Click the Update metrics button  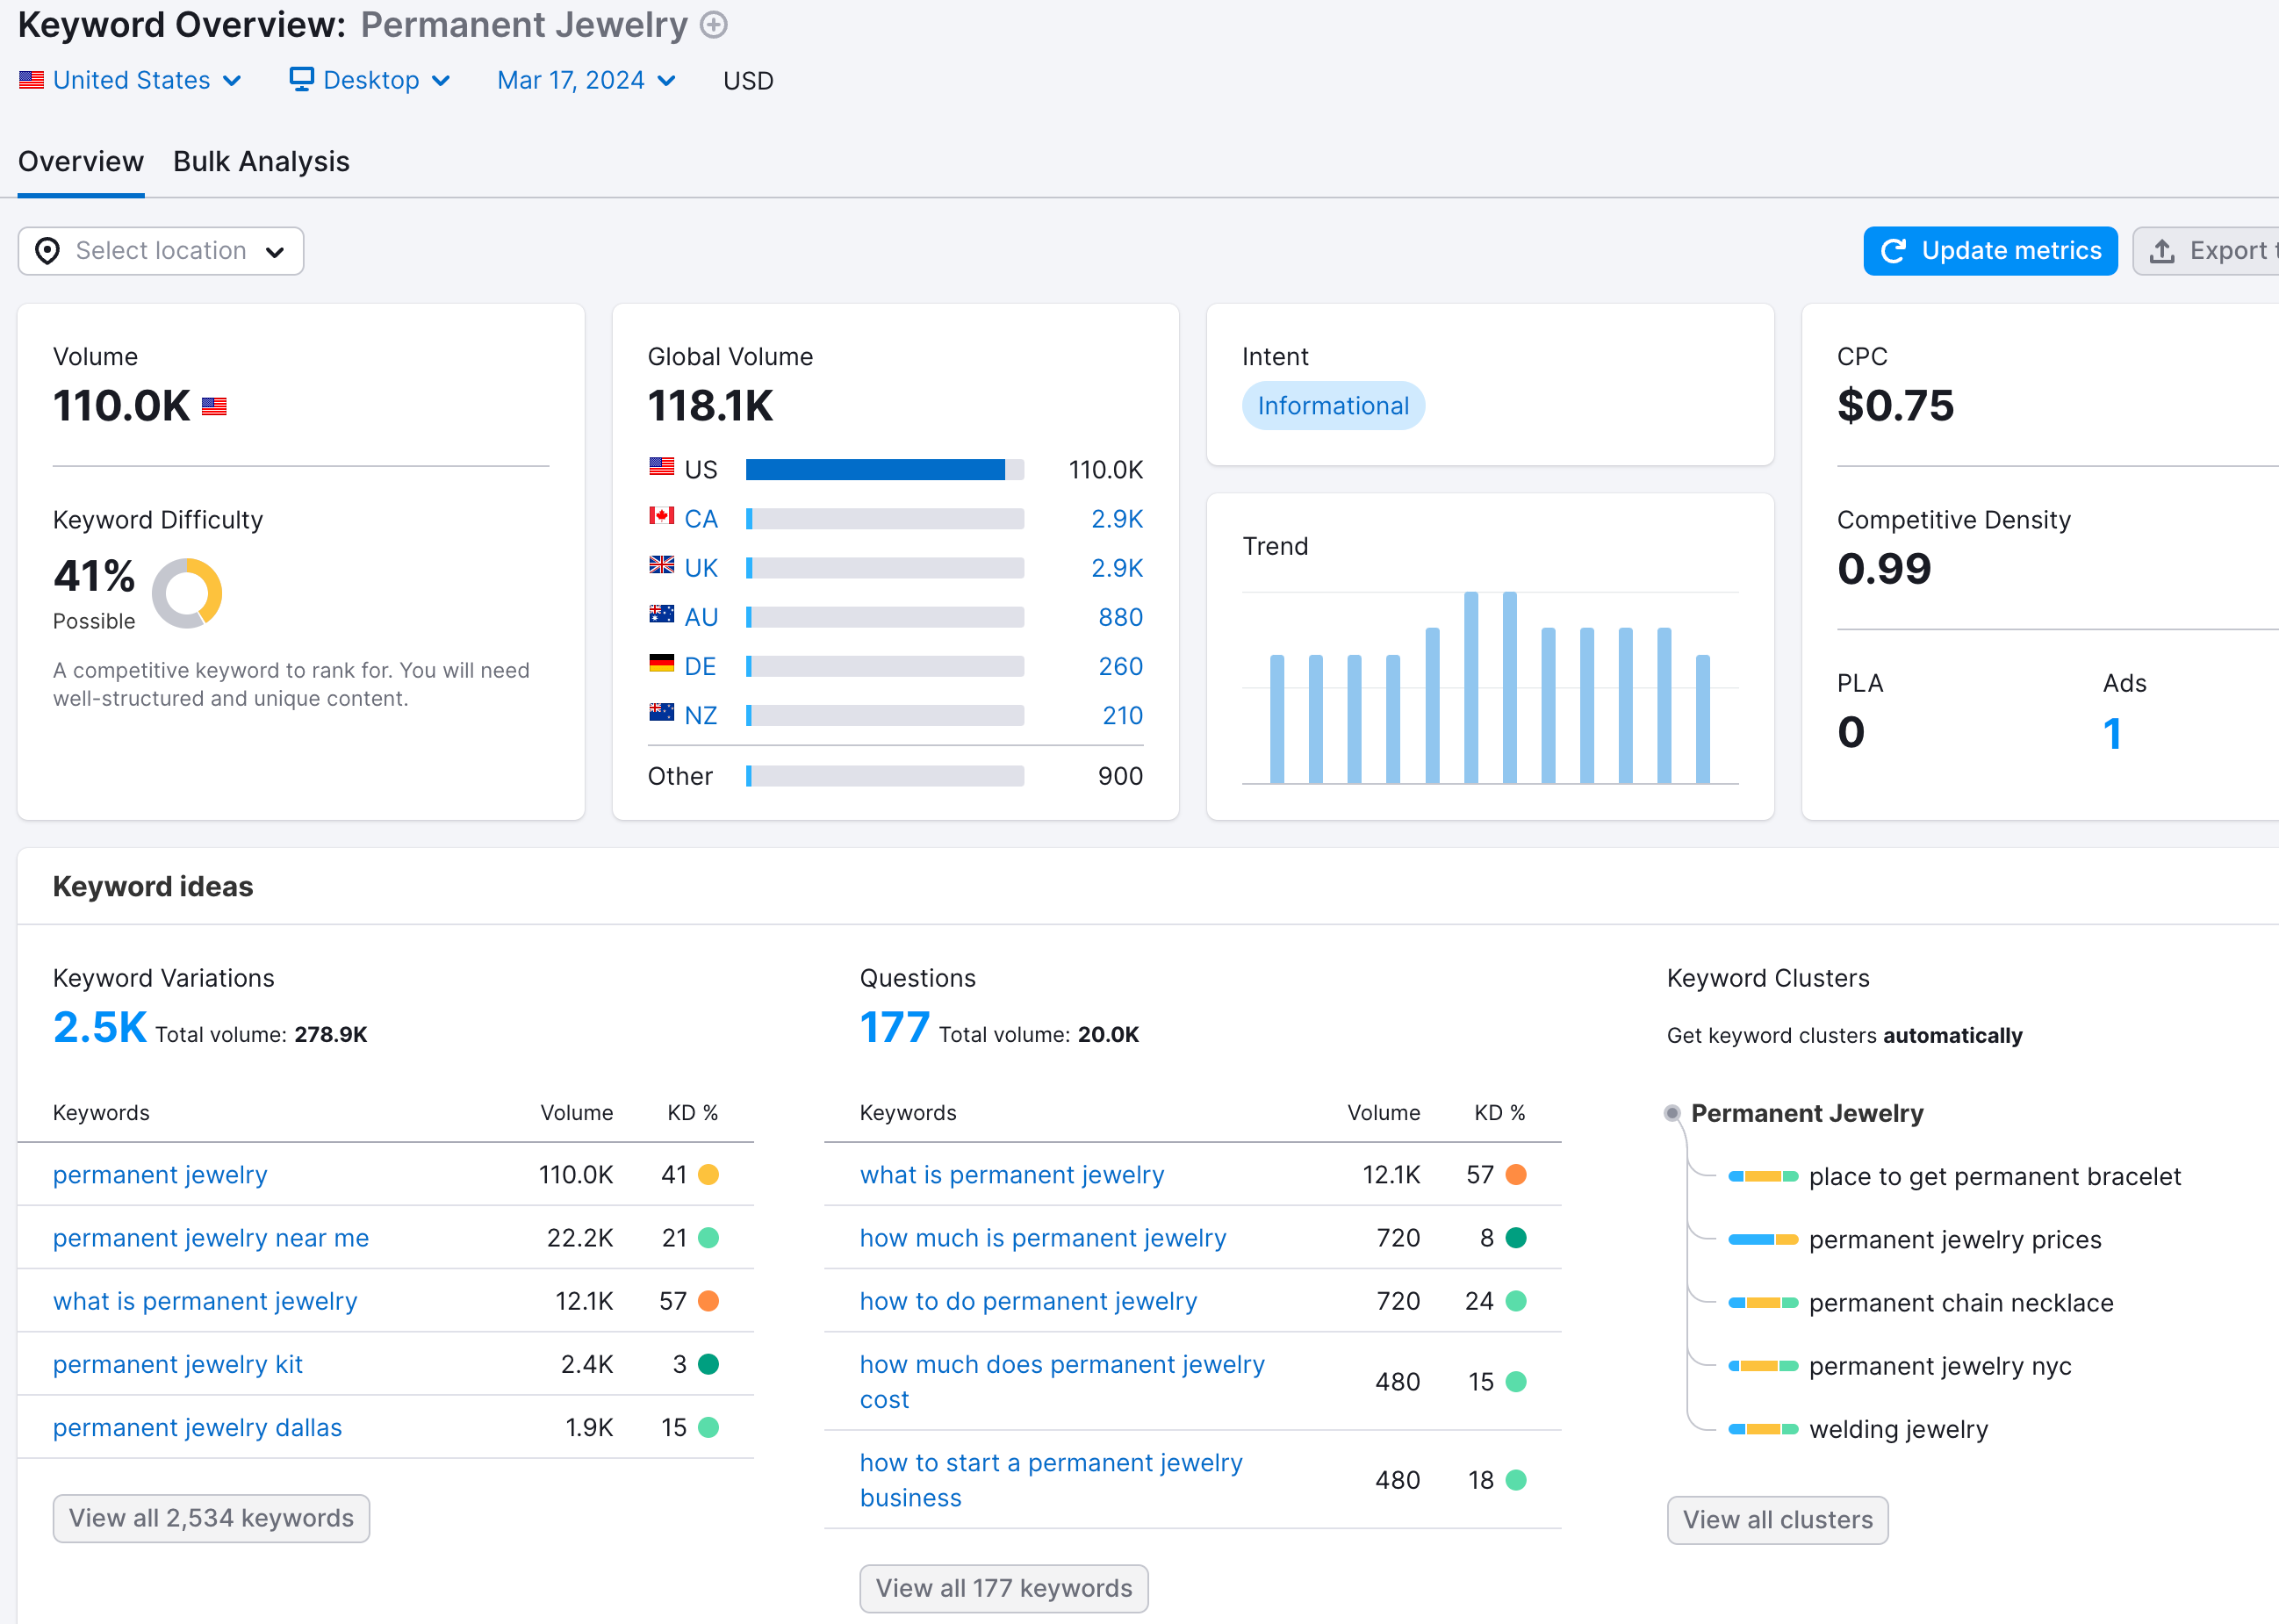(x=1990, y=251)
